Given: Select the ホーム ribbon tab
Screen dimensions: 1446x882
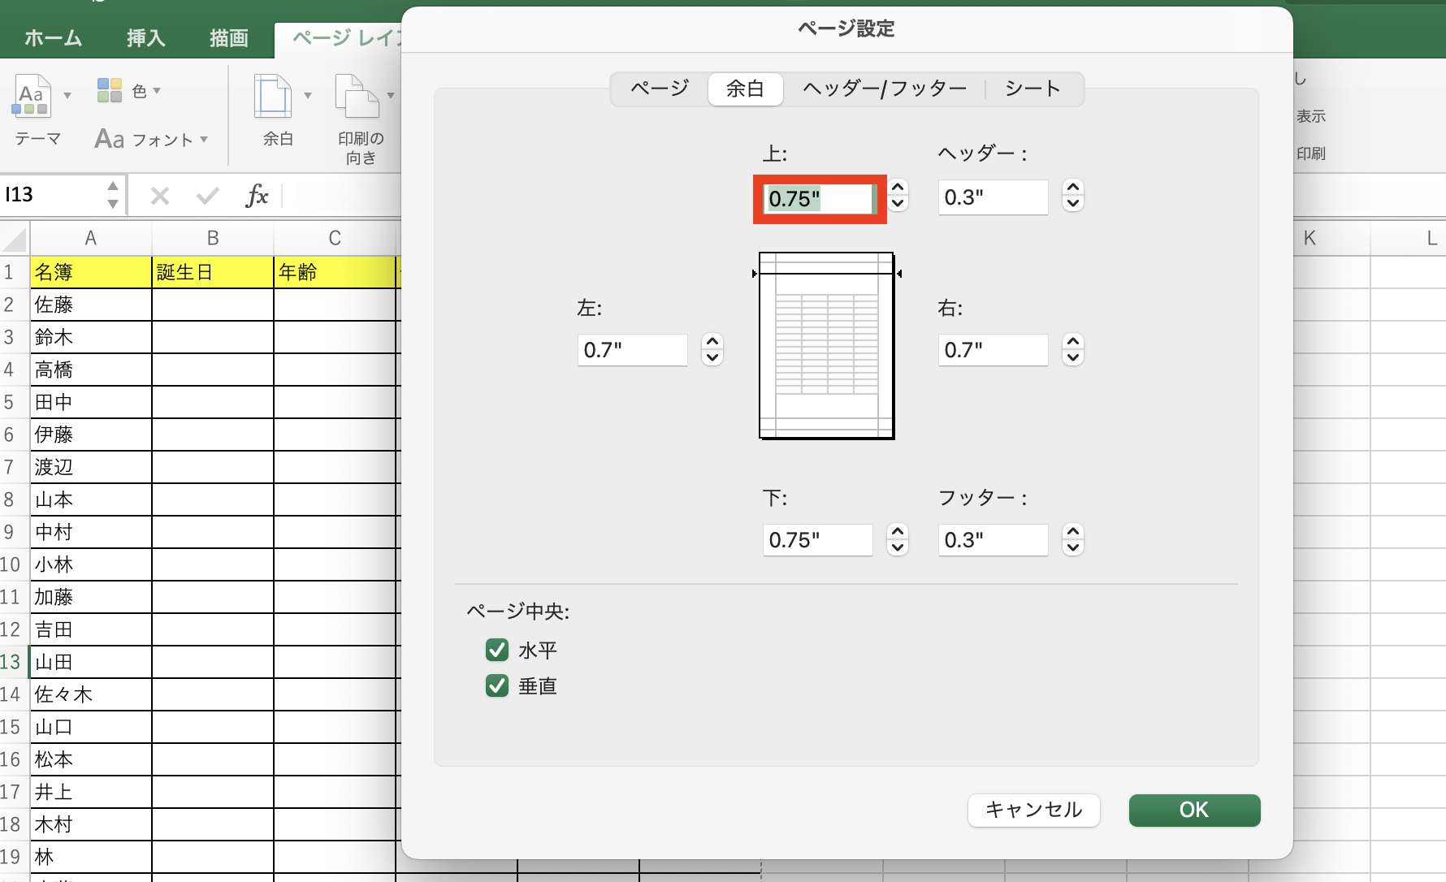Looking at the screenshot, I should click(x=53, y=37).
